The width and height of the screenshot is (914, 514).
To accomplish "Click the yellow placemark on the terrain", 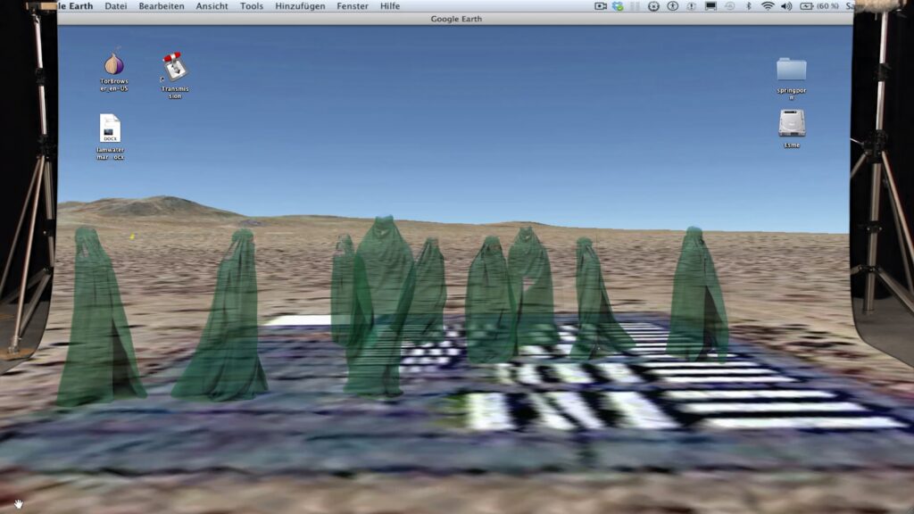I will point(132,236).
